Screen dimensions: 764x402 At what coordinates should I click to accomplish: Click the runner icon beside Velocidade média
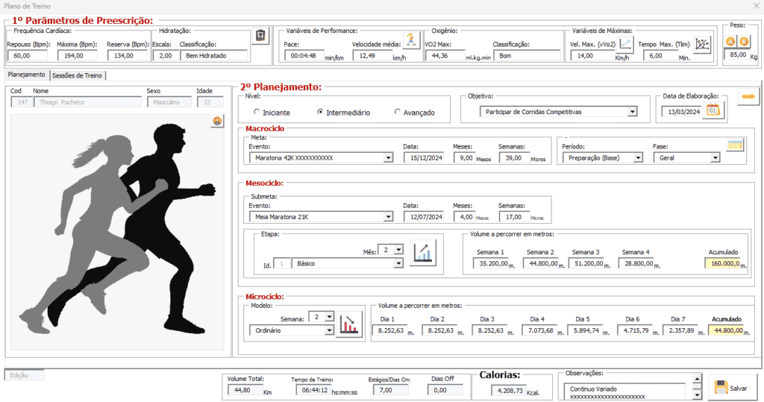click(411, 40)
